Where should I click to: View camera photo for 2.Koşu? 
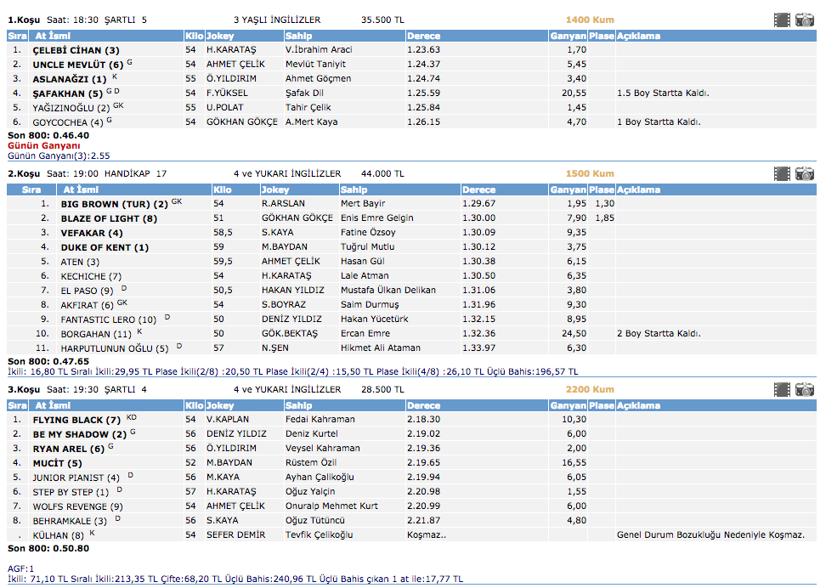804,173
